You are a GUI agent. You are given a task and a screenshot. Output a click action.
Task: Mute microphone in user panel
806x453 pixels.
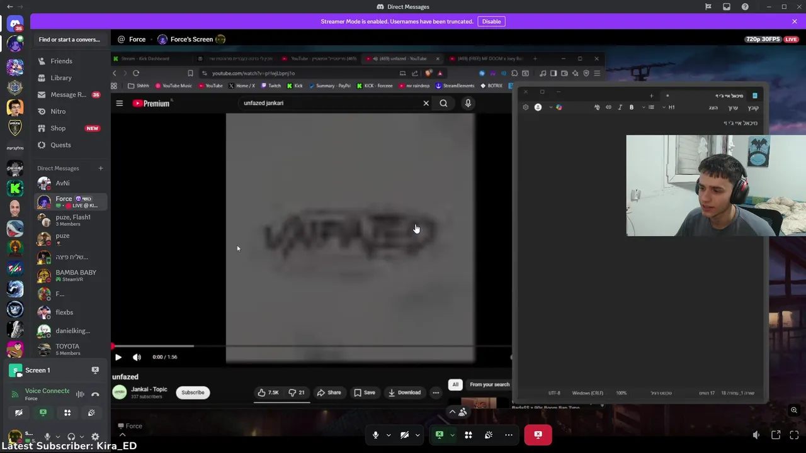click(47, 437)
